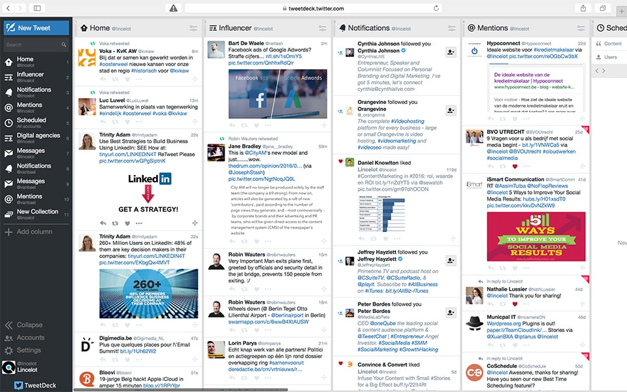Viewport: 627px width, 392px height.
Task: Toggle red heart on Nathalie Lussier's reply
Action: click(x=515, y=304)
